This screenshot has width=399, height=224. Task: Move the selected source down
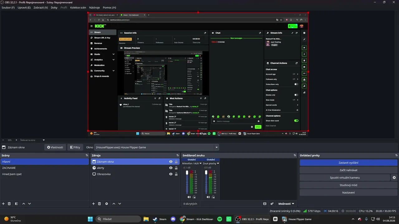click(x=120, y=204)
